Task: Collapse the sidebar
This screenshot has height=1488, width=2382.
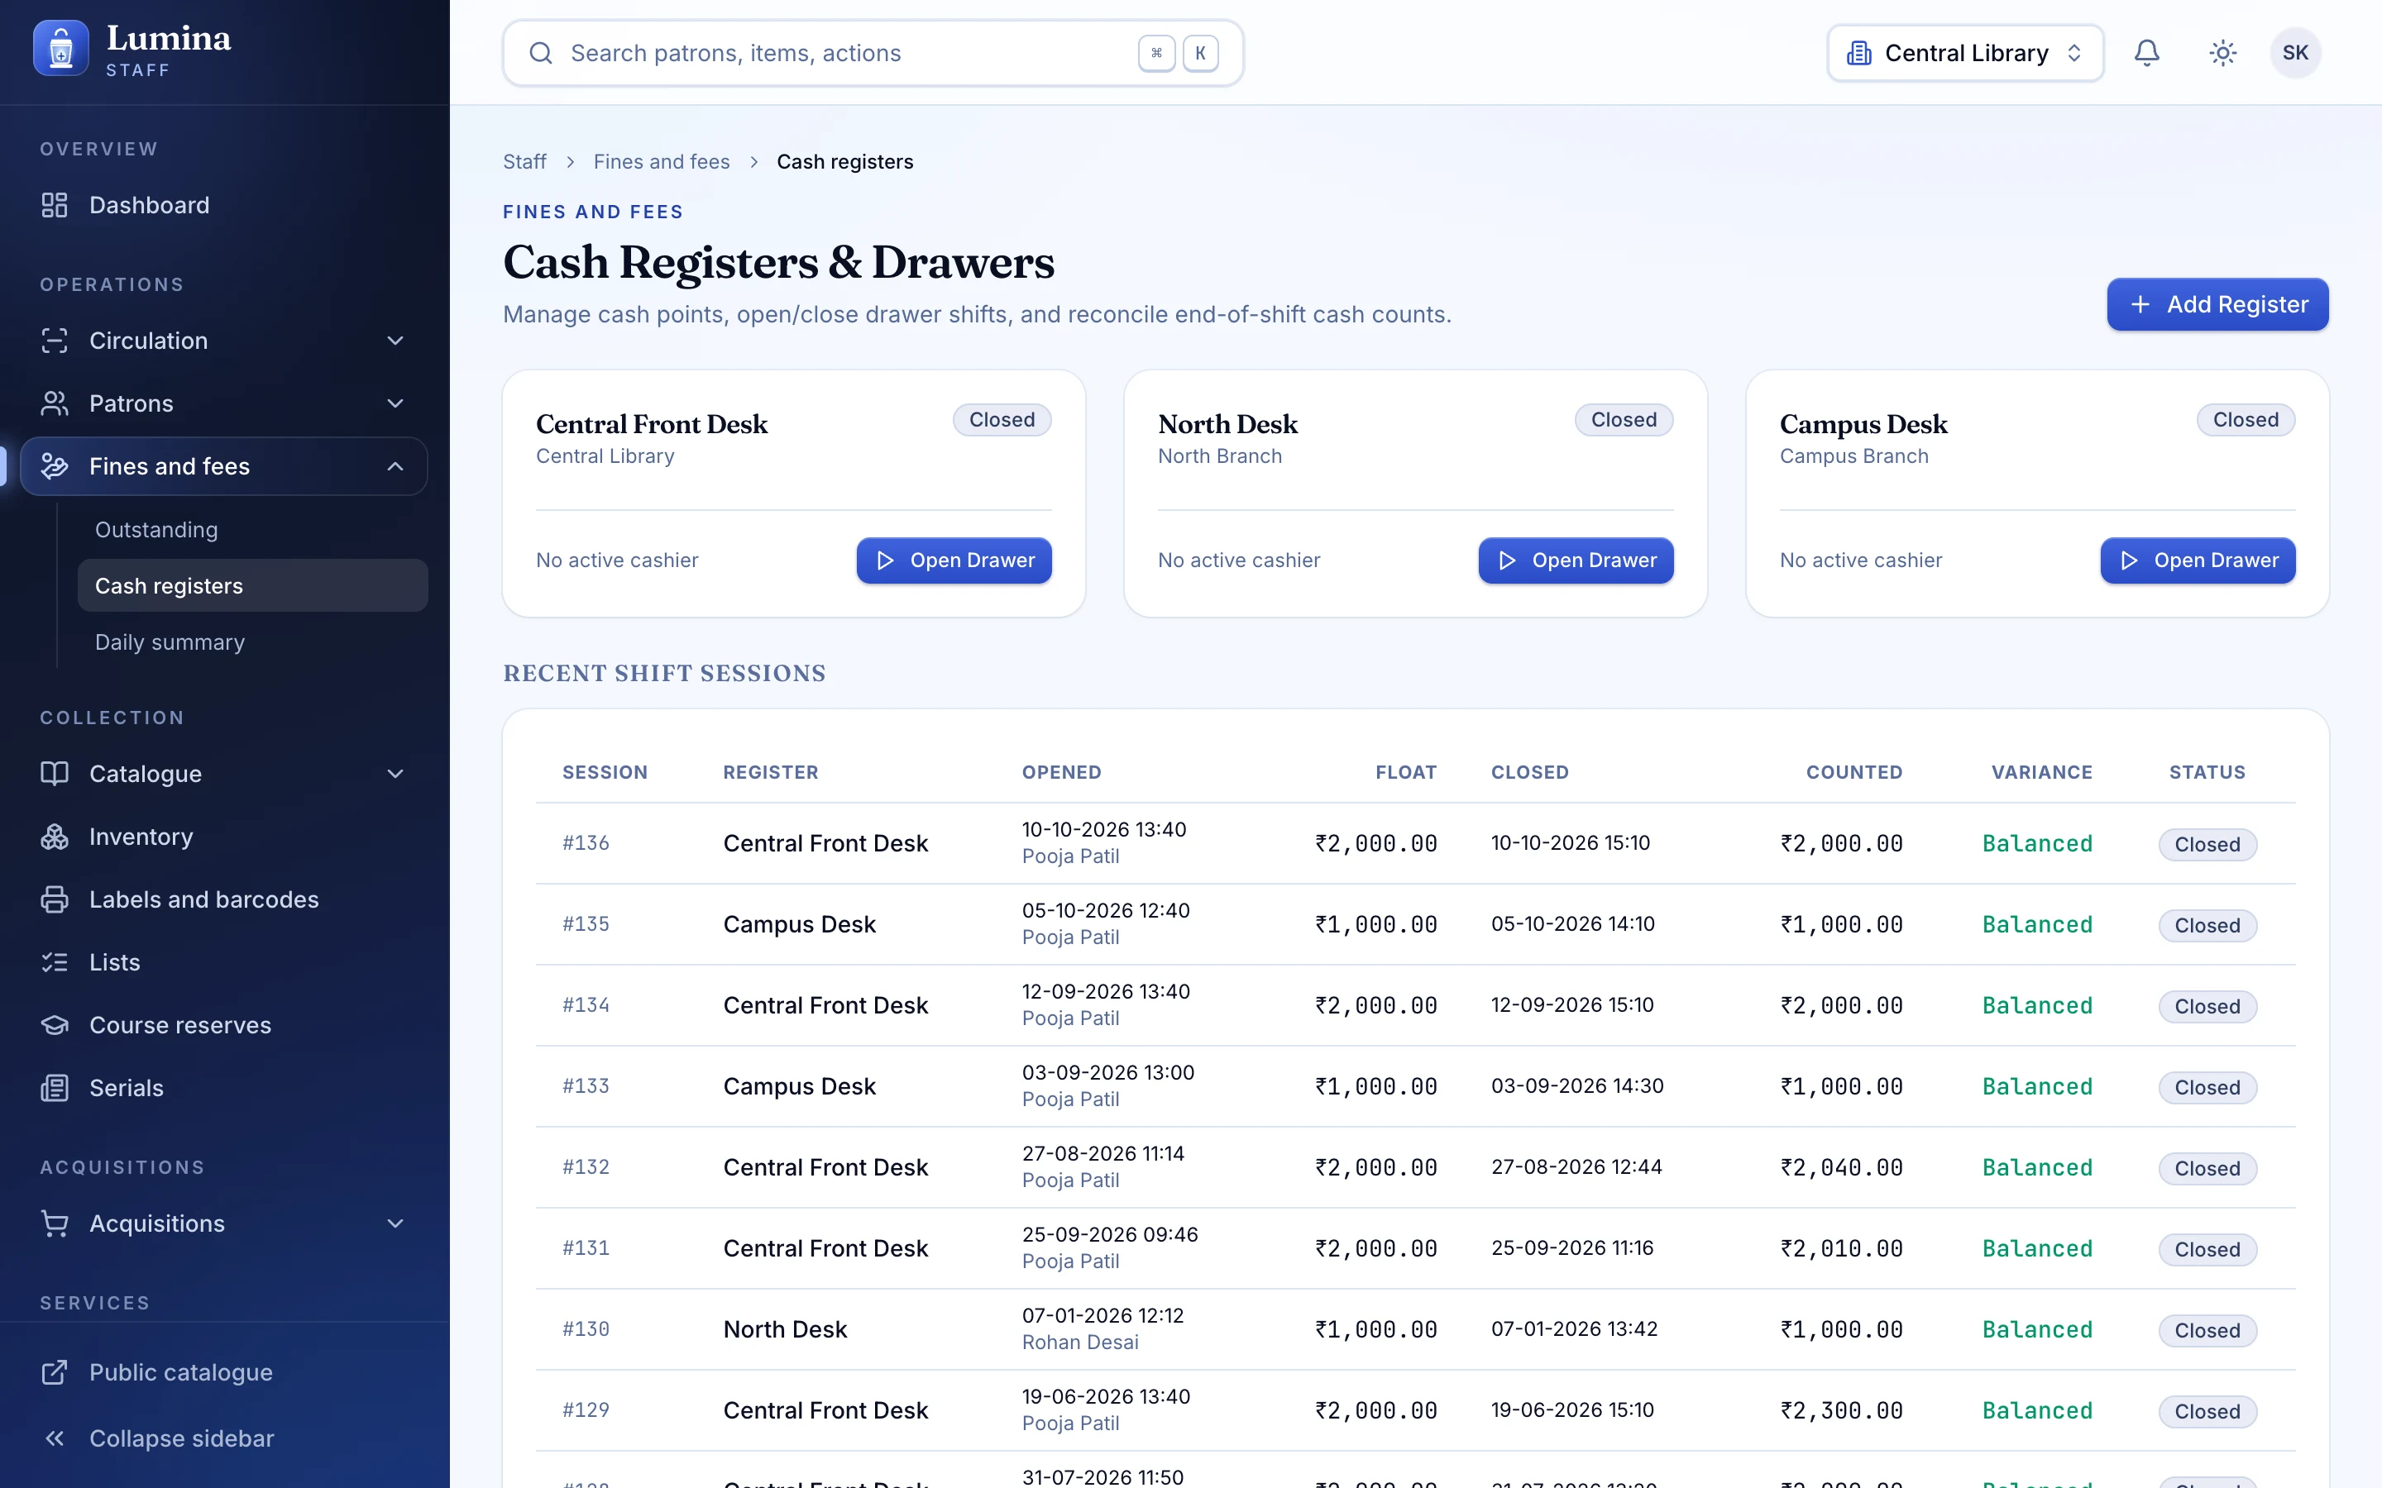Action: coord(224,1438)
